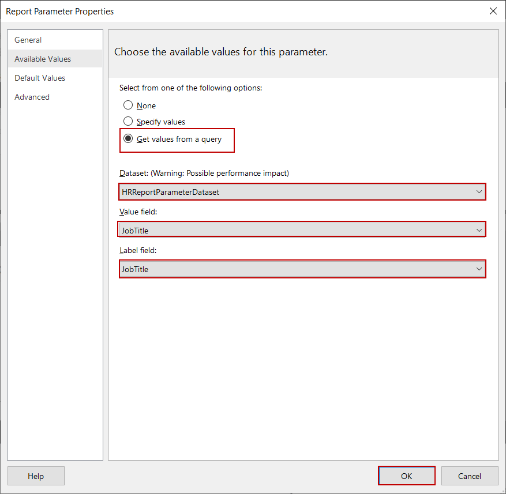Switch to the Default Values page
Screen dimensions: 506x494
tap(40, 78)
